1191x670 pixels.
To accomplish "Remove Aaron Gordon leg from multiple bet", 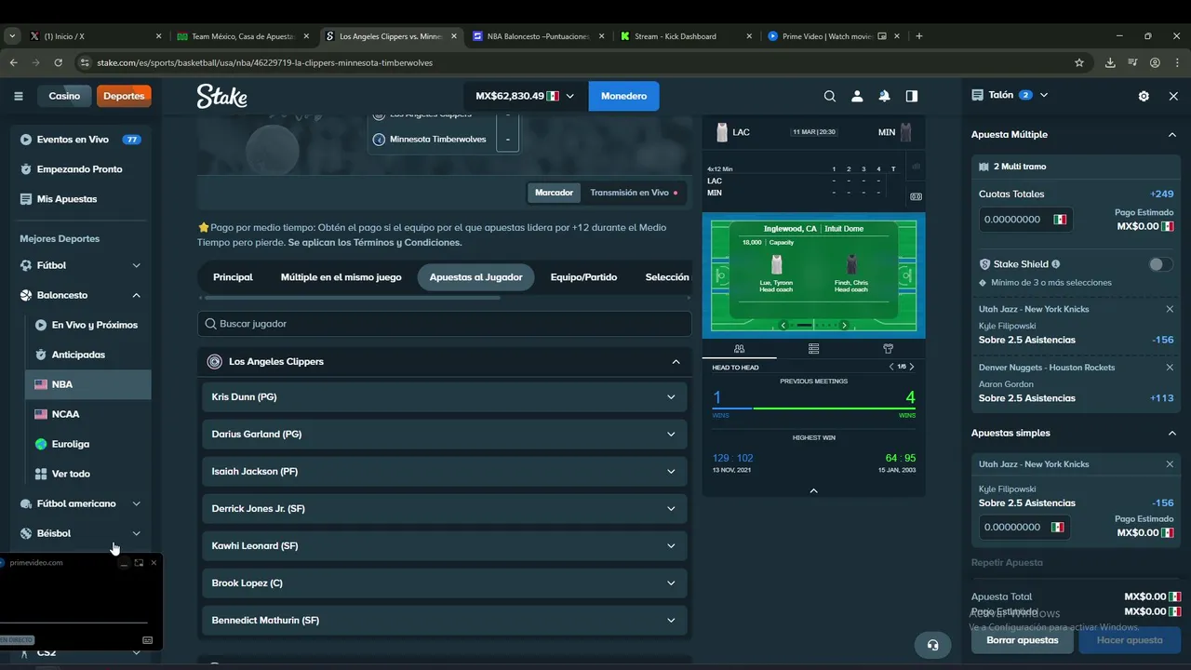I will (1170, 368).
